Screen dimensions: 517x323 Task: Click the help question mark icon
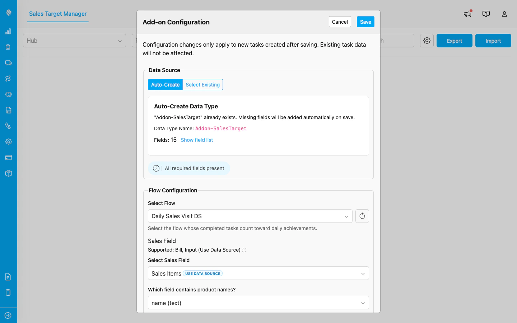[x=486, y=14]
